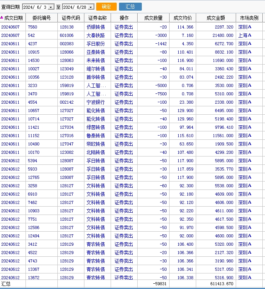Click the 证券卖出 cell in order 542 row
Image resolution: width=265 pixels, height=289 pixels.
pyautogui.click(x=124, y=35)
